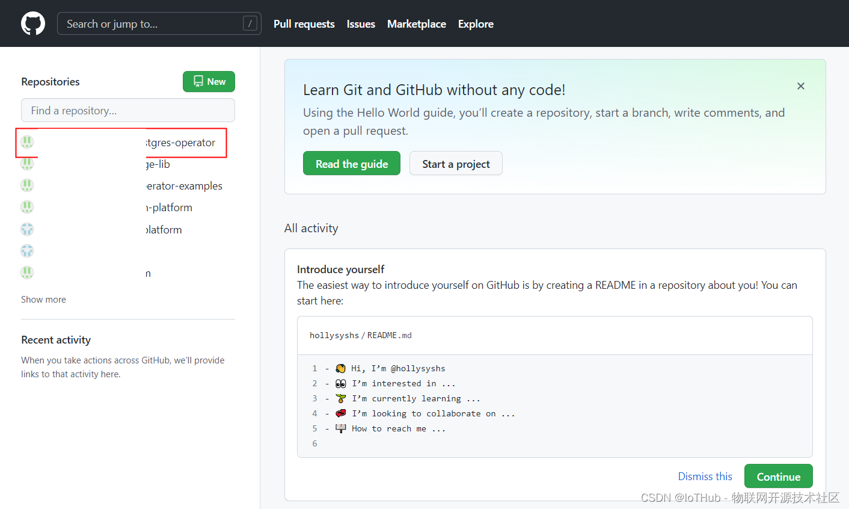Click avatar beside the erator-examples repository
Screen dimensions: 849x509
27,185
